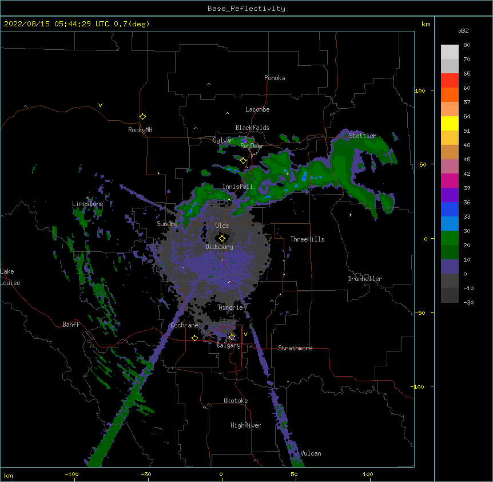Image resolution: width=493 pixels, height=482 pixels.
Task: Click the light gray 80 dBZ legend swatch
Action: click(450, 52)
